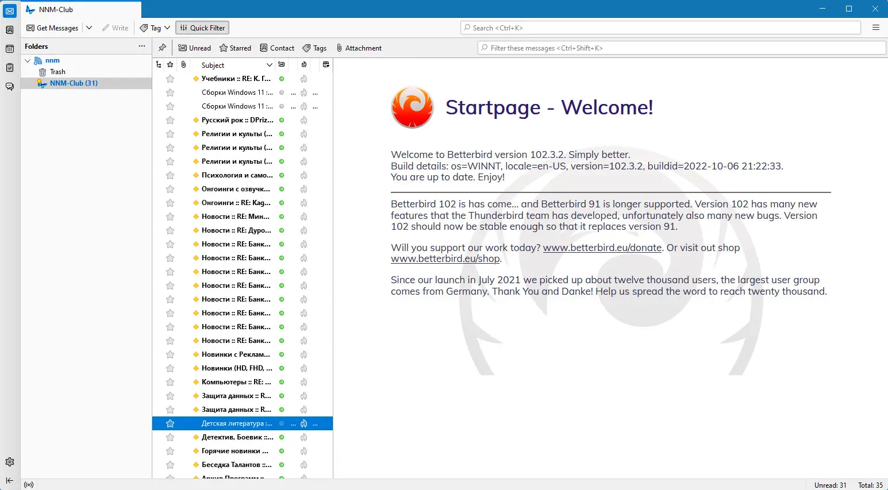888x490 pixels.
Task: Filter messages with Tags
Action: (x=315, y=48)
